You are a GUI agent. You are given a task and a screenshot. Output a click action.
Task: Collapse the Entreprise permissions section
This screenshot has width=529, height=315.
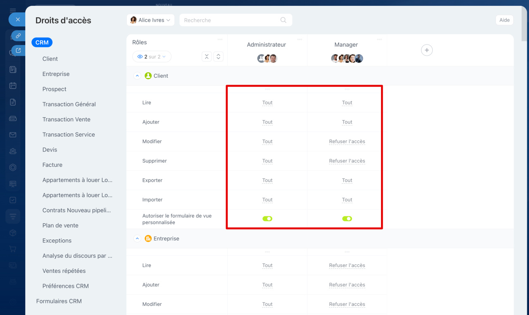pos(138,239)
